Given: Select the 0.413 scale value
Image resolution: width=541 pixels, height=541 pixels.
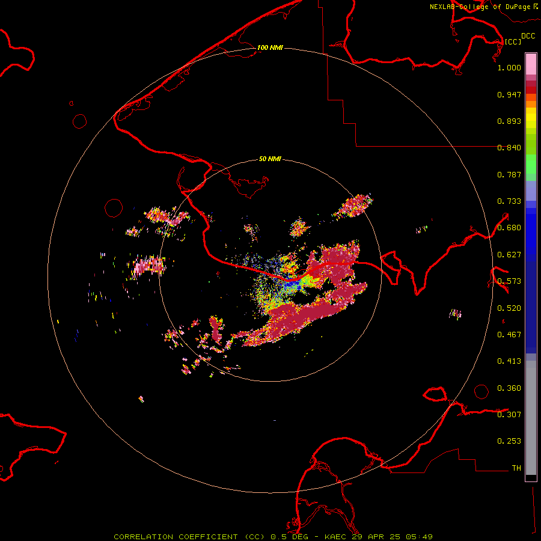Looking at the screenshot, I should [x=509, y=361].
